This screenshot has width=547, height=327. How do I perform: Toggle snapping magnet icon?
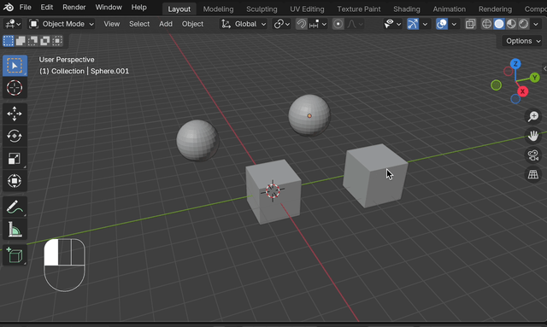pyautogui.click(x=301, y=24)
